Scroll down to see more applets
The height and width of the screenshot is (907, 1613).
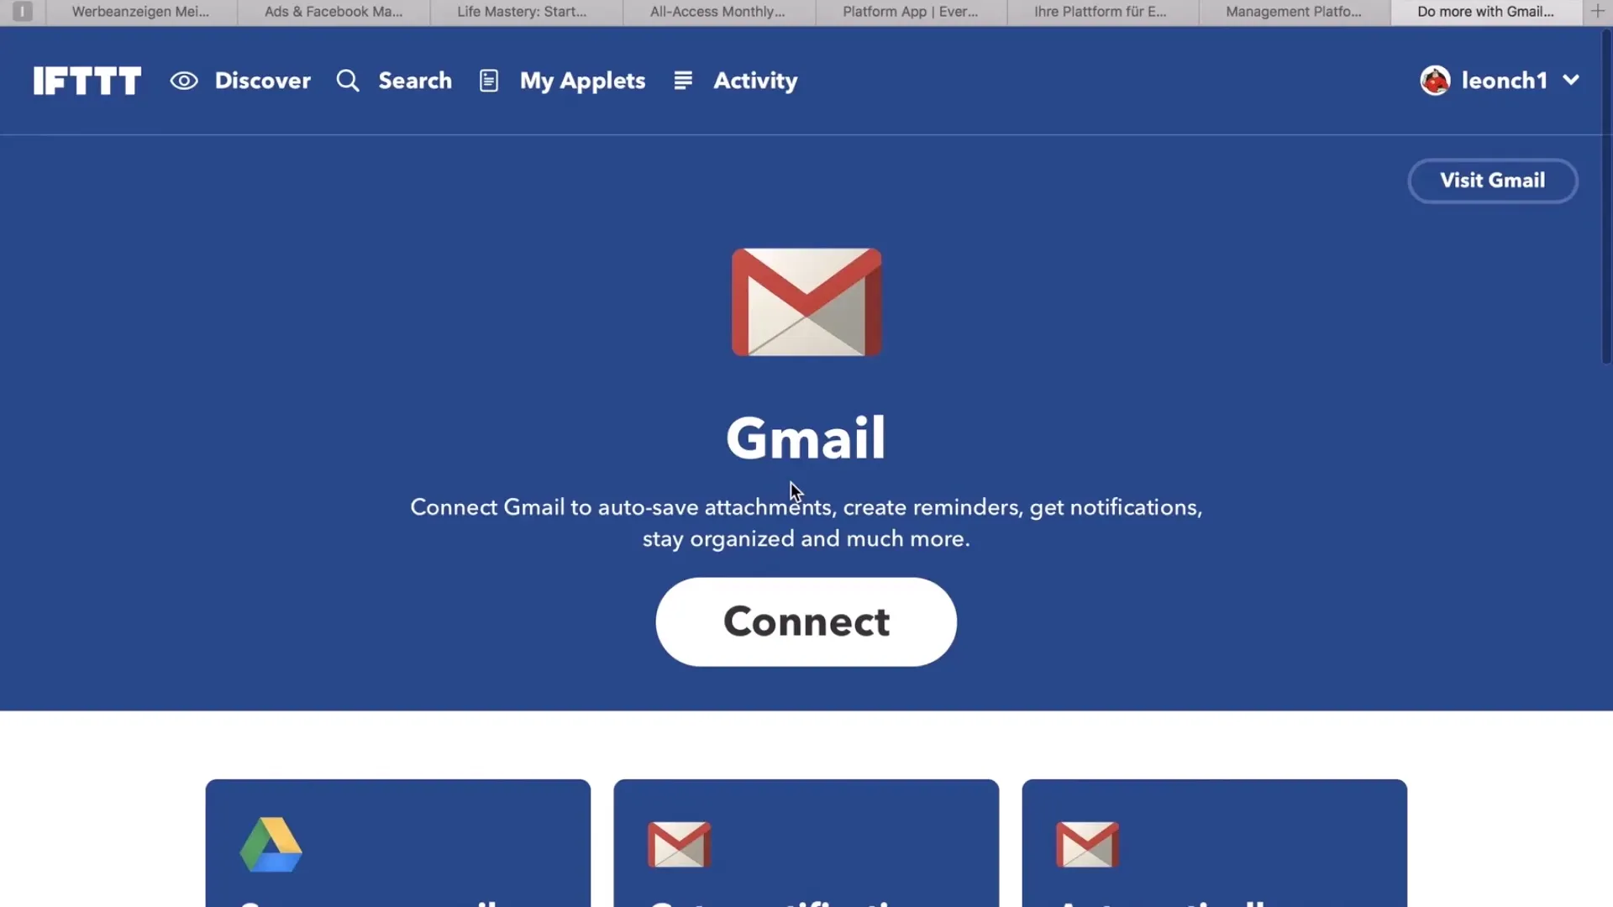[x=806, y=841]
